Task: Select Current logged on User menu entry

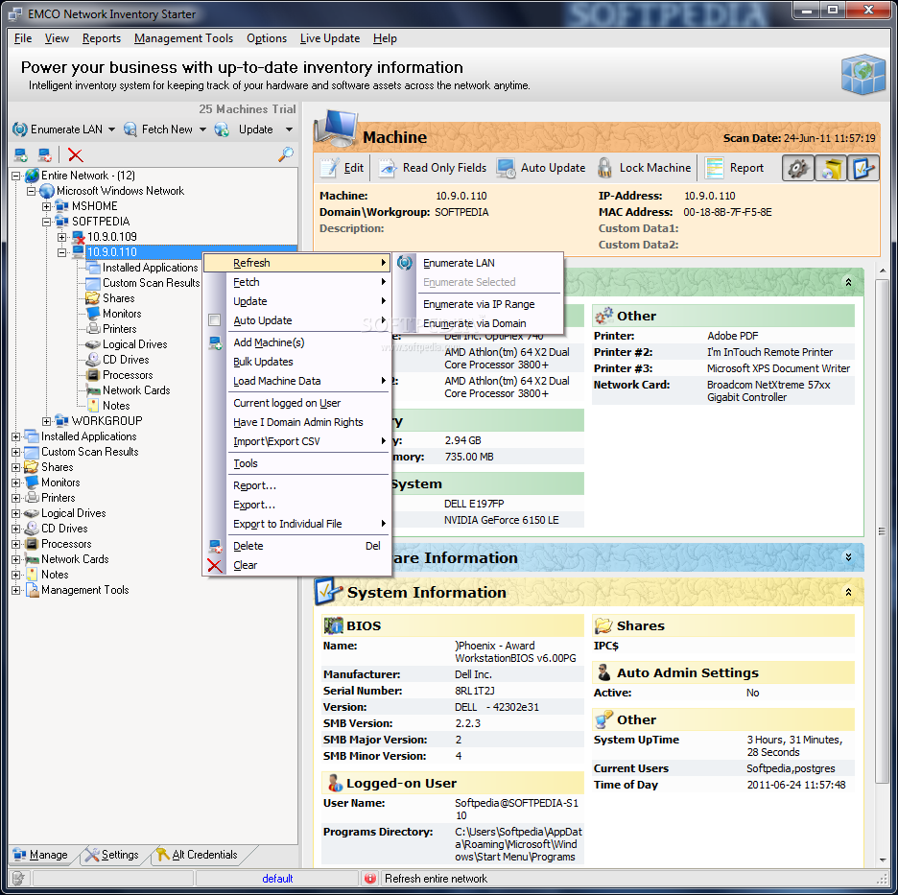Action: click(296, 403)
